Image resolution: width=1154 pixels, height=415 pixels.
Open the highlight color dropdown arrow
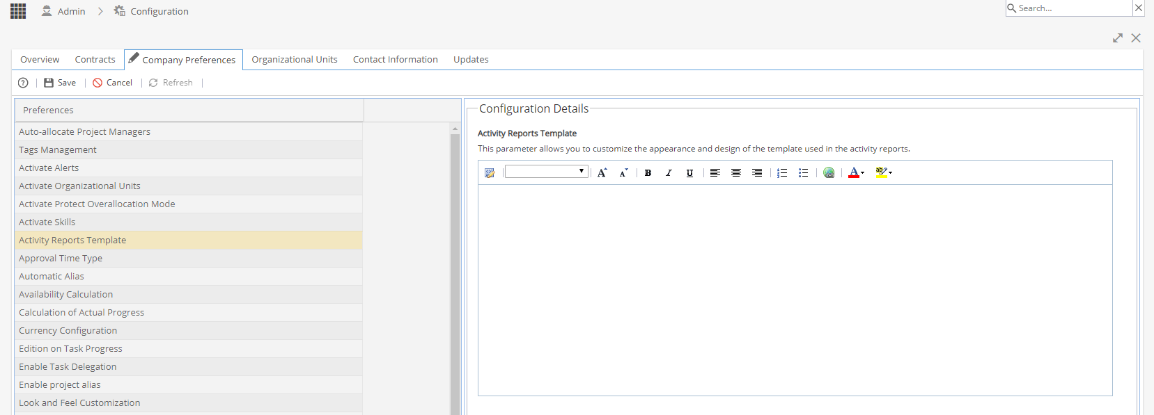(x=890, y=172)
